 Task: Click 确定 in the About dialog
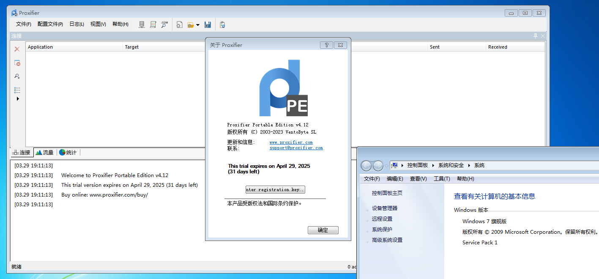pos(323,230)
